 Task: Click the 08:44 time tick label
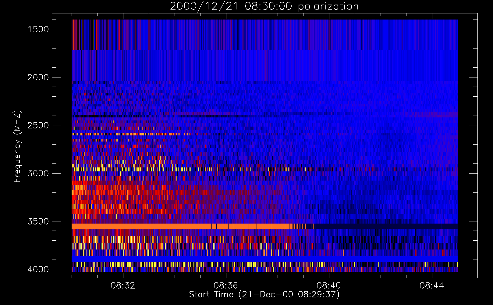[432, 286]
